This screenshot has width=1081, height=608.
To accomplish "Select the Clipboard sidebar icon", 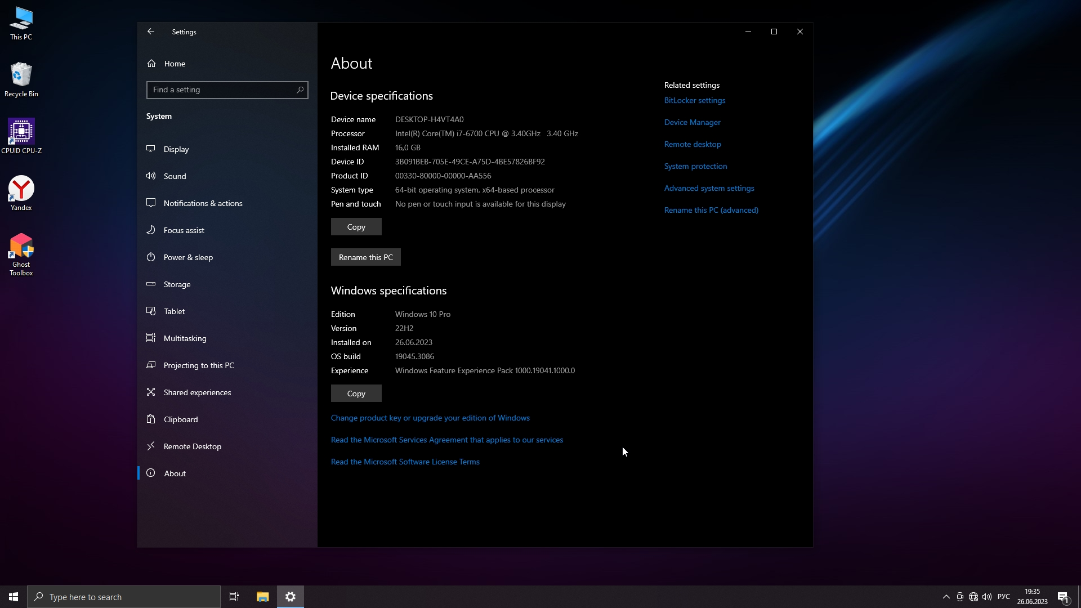I will click(x=151, y=419).
